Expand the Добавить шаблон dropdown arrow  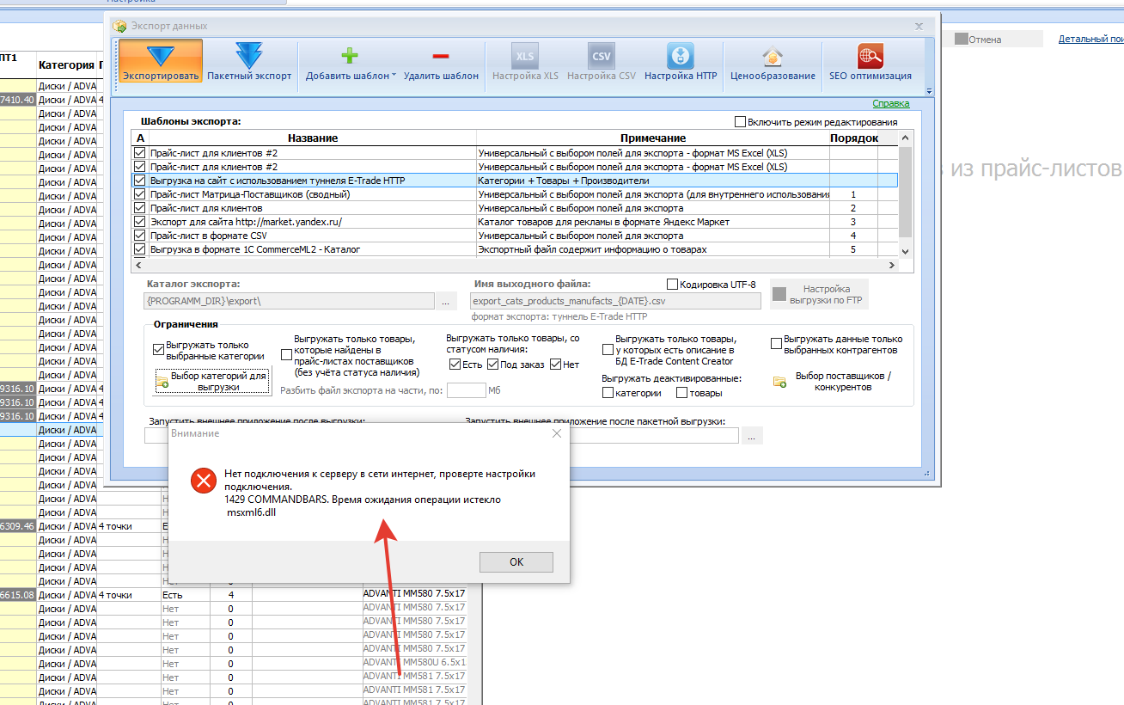[394, 76]
